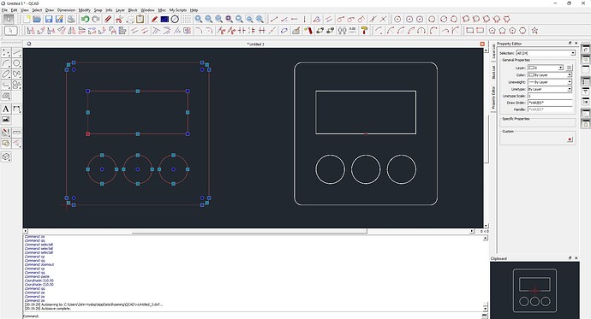The height and width of the screenshot is (319, 591).
Task: Click the Redo arrow icon
Action: 96,19
